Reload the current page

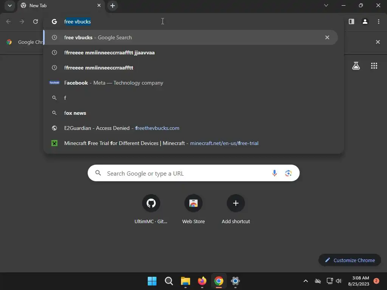(36, 22)
